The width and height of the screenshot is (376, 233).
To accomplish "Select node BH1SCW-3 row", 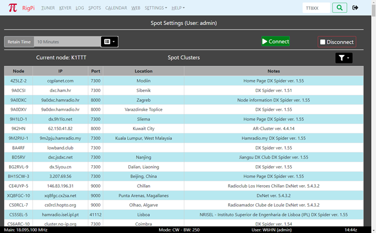I will [184, 176].
